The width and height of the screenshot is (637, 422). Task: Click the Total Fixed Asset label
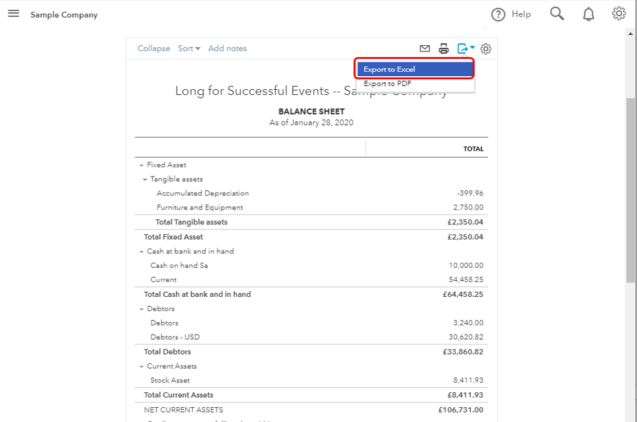pyautogui.click(x=173, y=237)
